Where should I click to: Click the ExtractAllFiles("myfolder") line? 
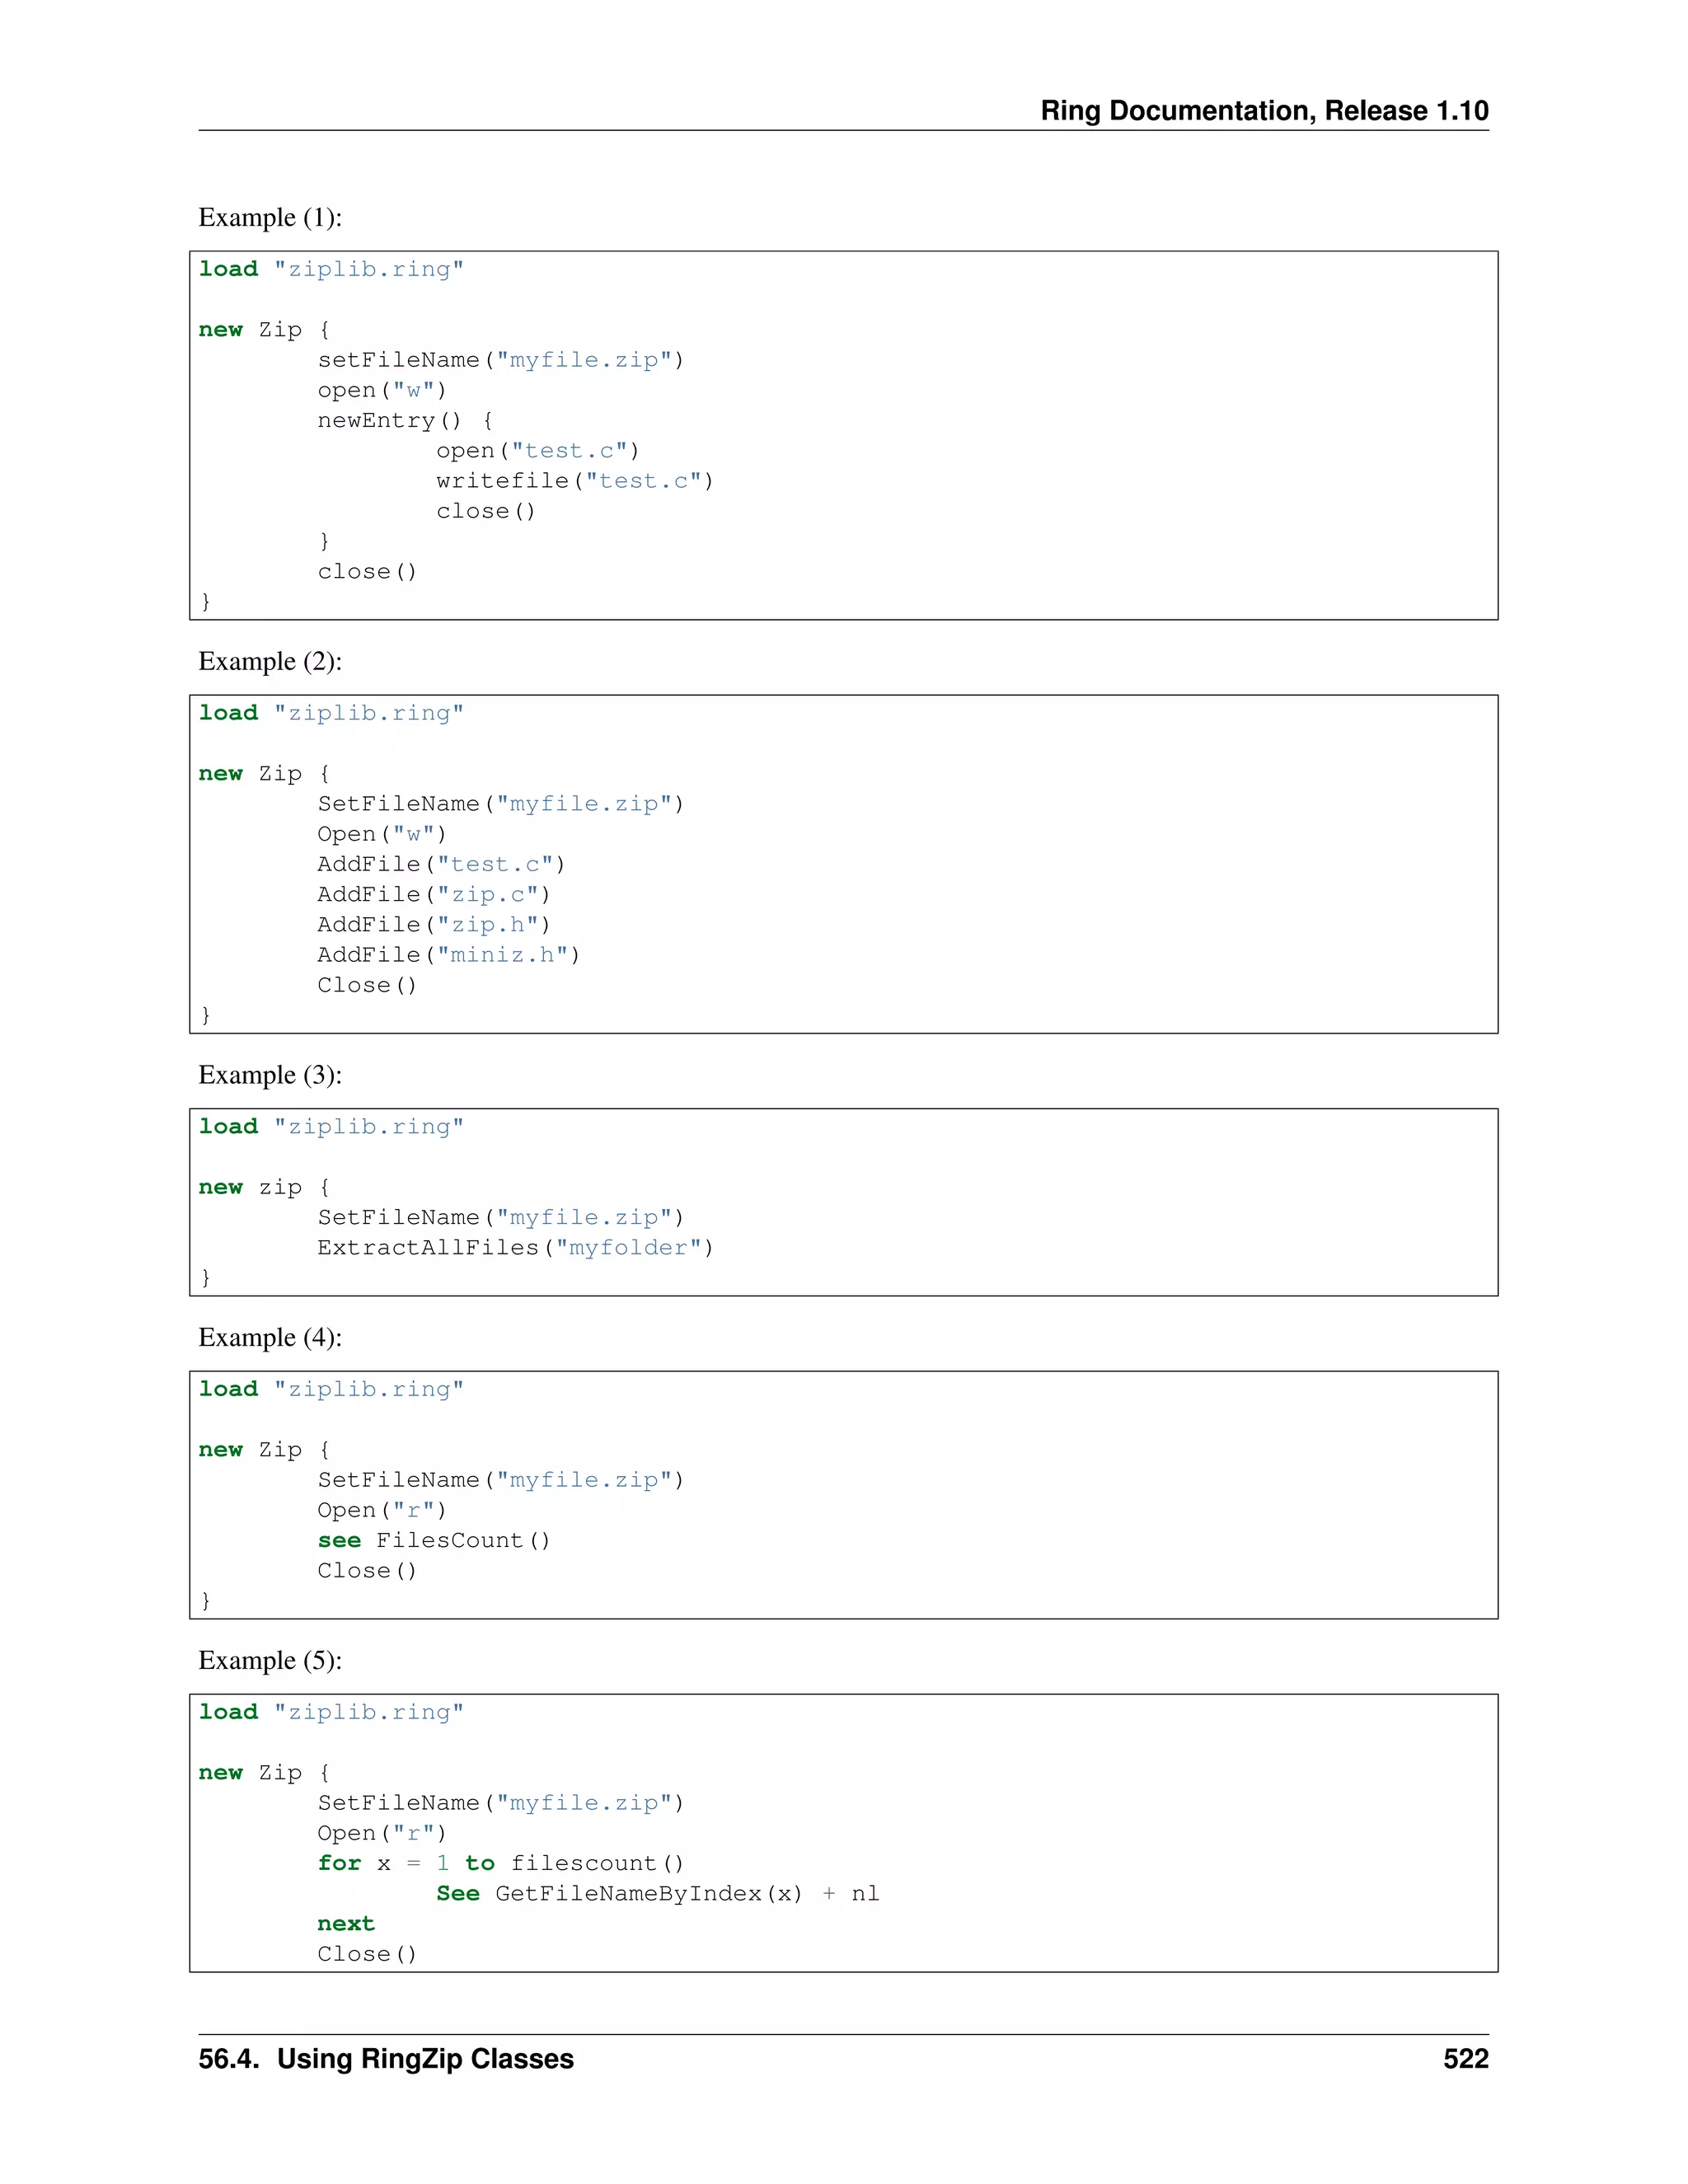point(516,1248)
